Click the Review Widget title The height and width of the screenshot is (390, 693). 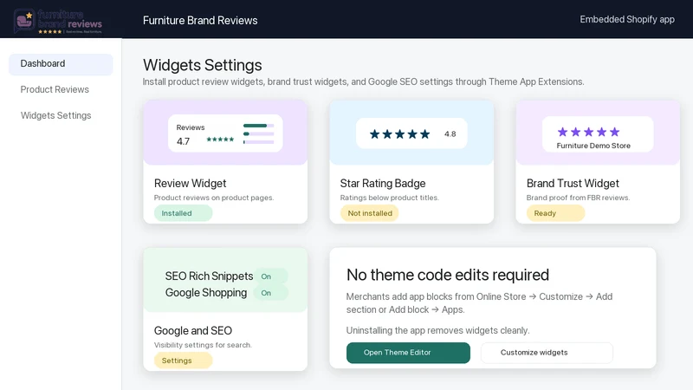190,183
